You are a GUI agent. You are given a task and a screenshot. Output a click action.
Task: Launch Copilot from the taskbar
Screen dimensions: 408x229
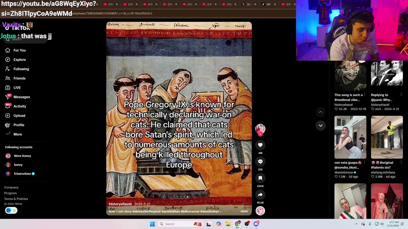click(x=218, y=224)
